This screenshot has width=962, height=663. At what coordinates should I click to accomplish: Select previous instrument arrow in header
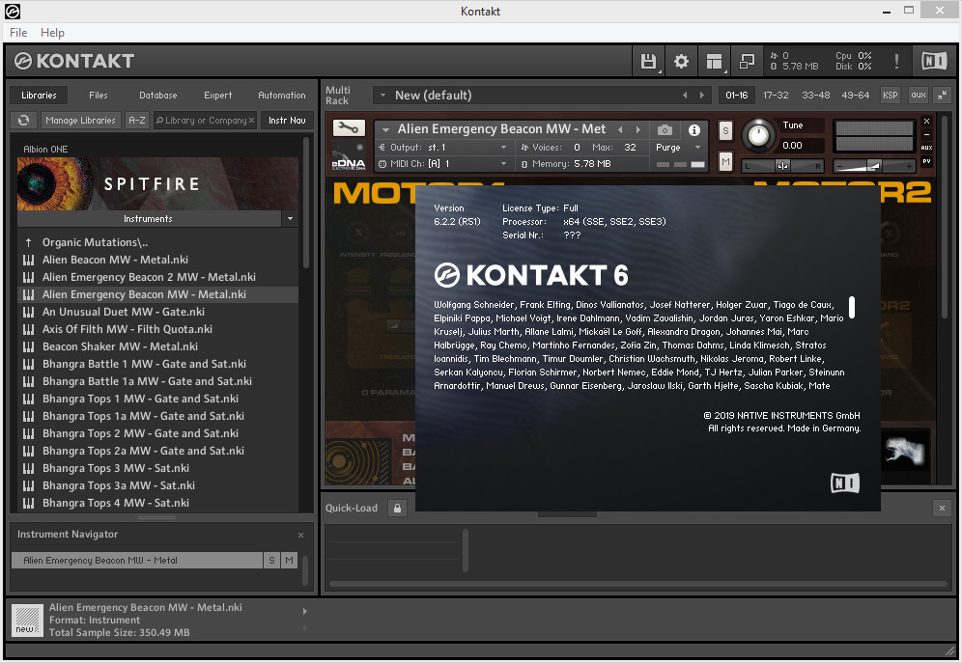620,129
